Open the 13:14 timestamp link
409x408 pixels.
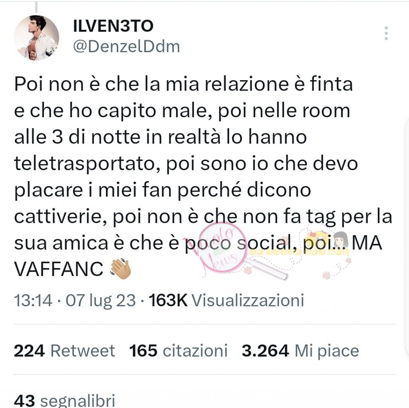pyautogui.click(x=33, y=300)
